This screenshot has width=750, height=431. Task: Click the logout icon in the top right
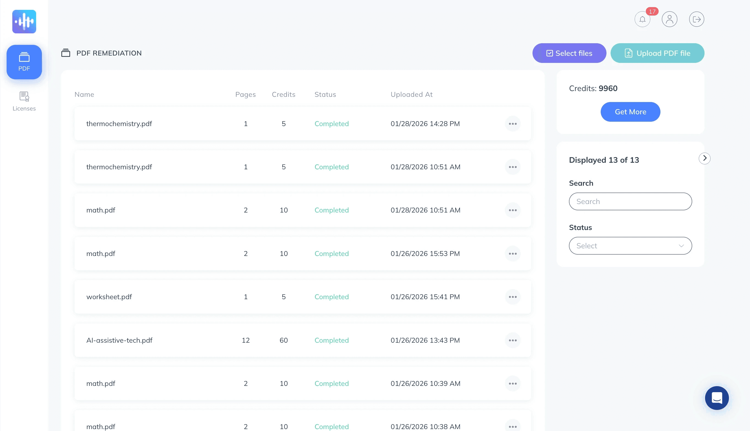(696, 19)
